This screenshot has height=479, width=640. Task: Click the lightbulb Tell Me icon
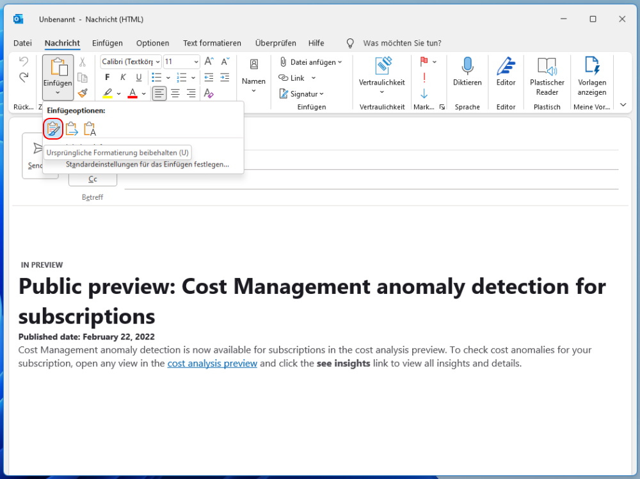(x=350, y=44)
